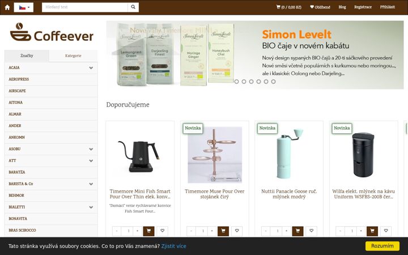Select BEHMOR brand

[51, 195]
